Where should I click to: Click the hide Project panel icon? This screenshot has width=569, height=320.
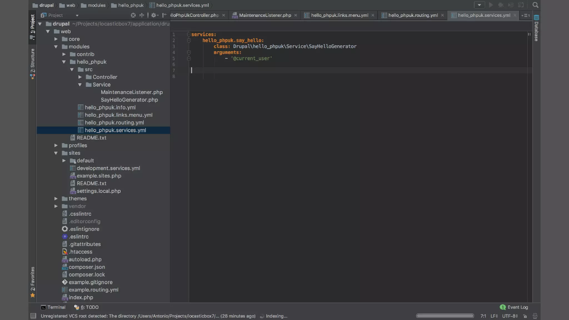tap(164, 15)
